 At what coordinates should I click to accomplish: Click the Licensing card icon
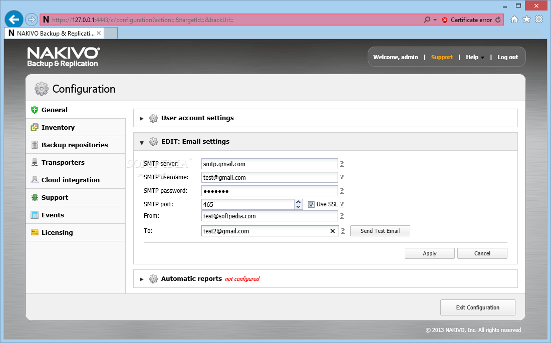pyautogui.click(x=35, y=232)
